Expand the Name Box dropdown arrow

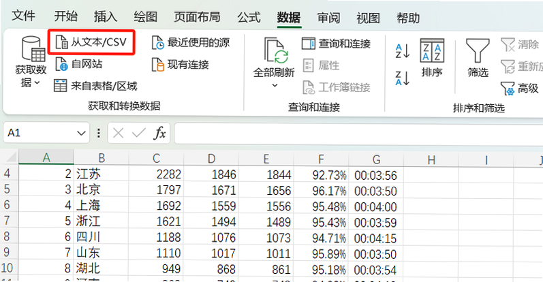tap(81, 133)
